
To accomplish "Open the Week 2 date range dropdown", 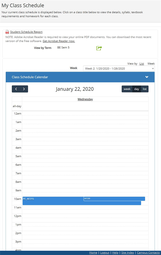I will tap(119, 69).
